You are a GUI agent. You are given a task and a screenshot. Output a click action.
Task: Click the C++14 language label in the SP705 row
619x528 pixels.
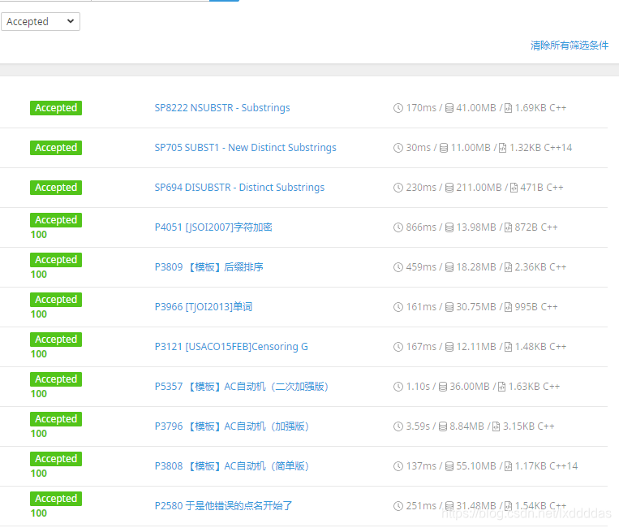click(x=558, y=148)
